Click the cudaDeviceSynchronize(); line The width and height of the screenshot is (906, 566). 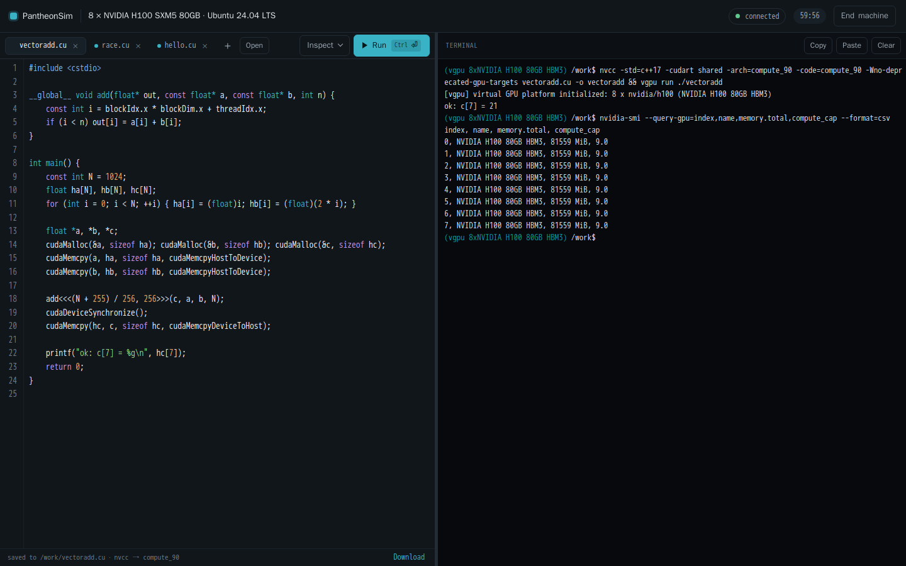click(x=96, y=313)
